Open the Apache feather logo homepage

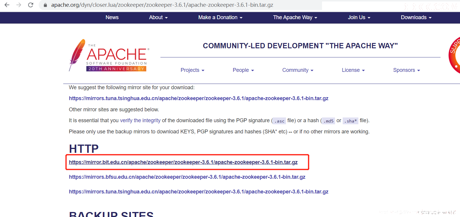[109, 55]
